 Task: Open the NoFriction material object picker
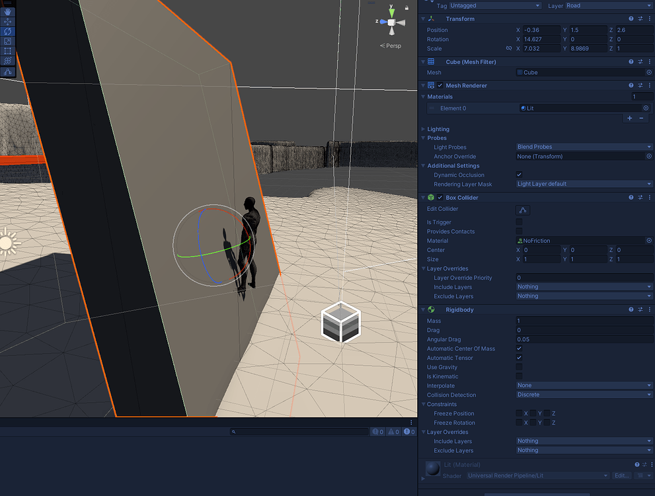click(x=649, y=241)
